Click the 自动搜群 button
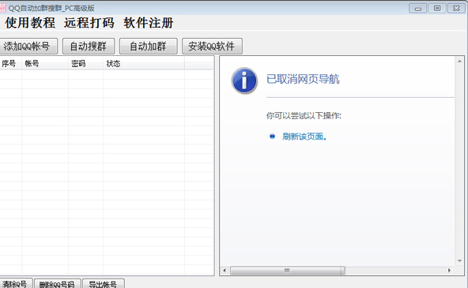Viewport: 468px width, 288px height. point(89,47)
